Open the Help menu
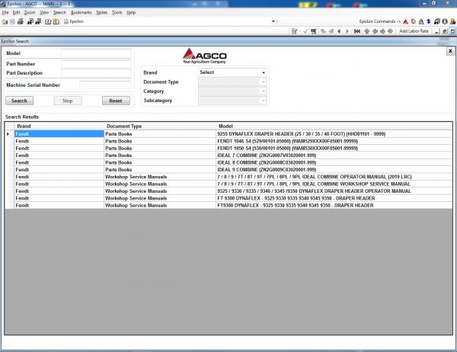The height and width of the screenshot is (352, 457). tap(131, 12)
